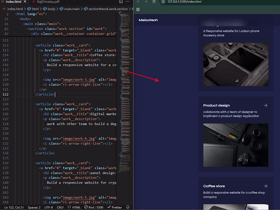
Task: Click the Coffee store h2 code line
Action: 80,55
